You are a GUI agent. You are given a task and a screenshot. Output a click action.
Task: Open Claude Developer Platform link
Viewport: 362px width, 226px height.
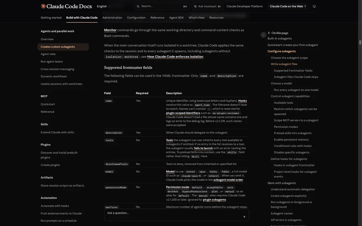click(x=245, y=6)
